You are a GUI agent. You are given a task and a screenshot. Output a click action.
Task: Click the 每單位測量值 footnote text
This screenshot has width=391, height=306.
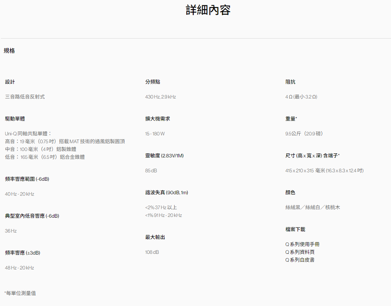(20, 293)
